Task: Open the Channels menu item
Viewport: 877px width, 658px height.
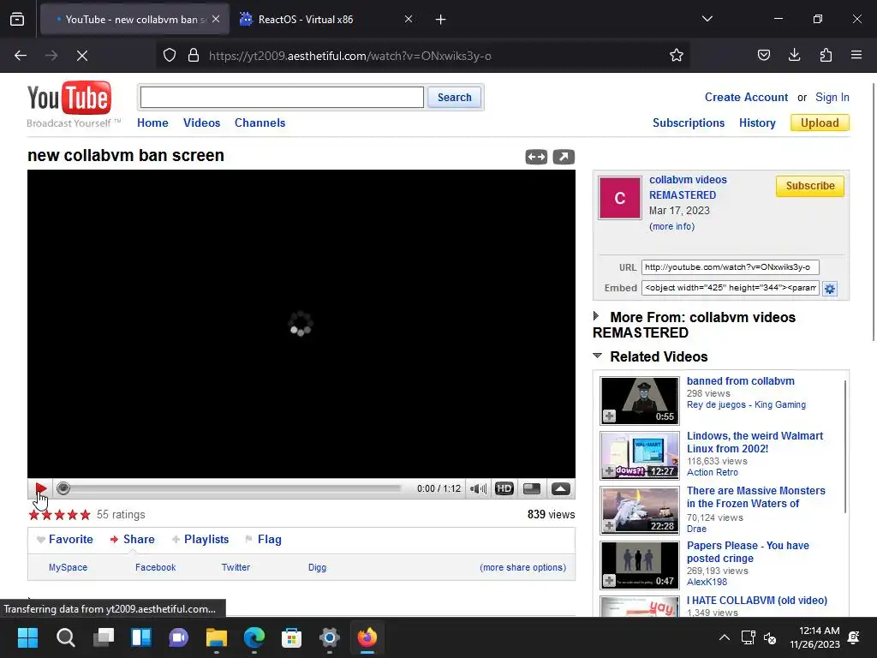Action: (x=260, y=123)
